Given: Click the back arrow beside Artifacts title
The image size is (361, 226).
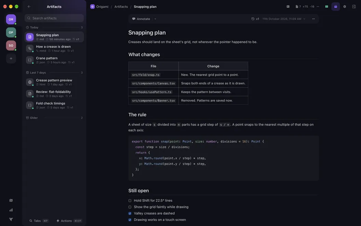Looking at the screenshot, I should tap(29, 7).
